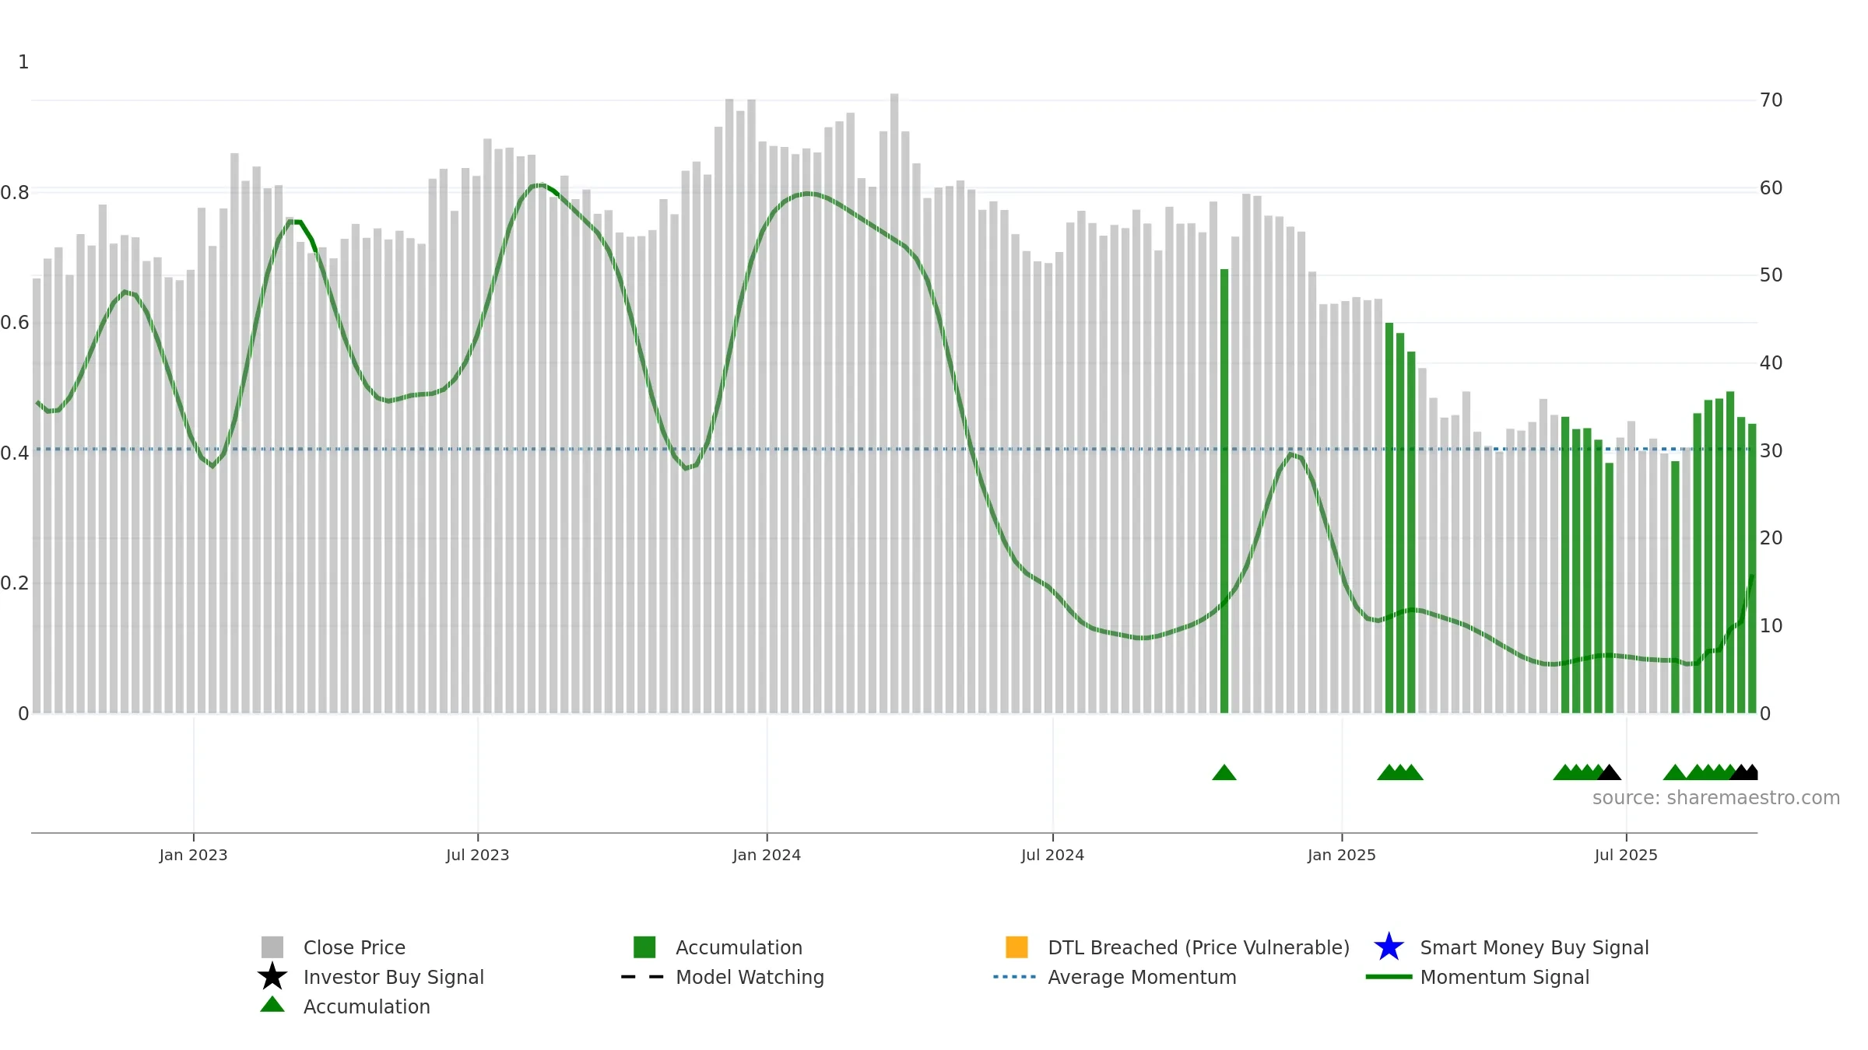Image resolution: width=1868 pixels, height=1050 pixels.
Task: Click the tall green accumulation bar near late 2024
Action: (1224, 491)
